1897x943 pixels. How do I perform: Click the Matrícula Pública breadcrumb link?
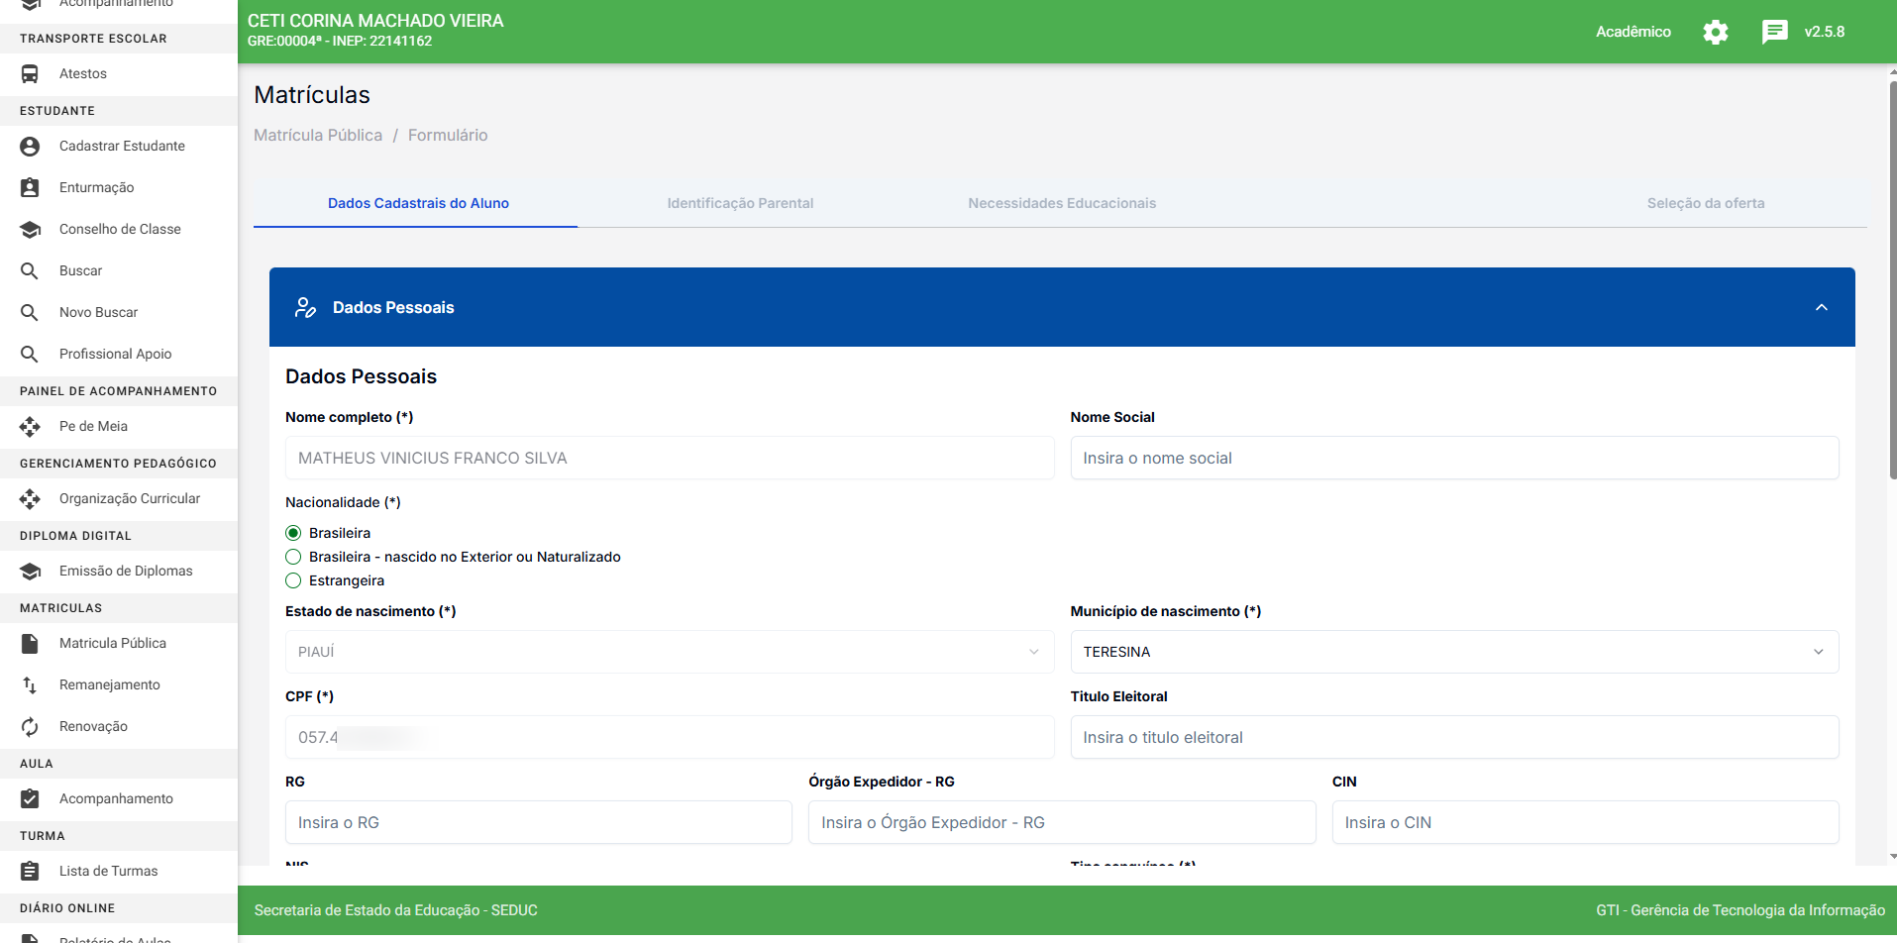click(x=318, y=135)
